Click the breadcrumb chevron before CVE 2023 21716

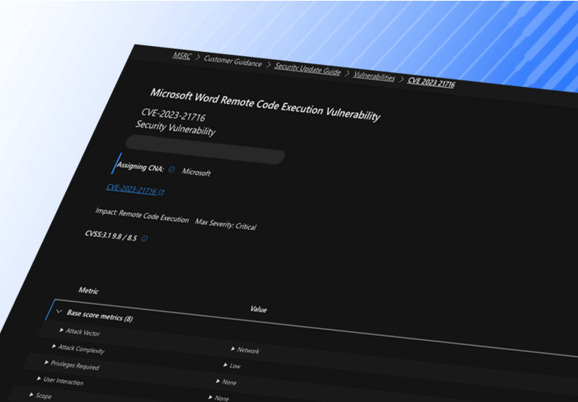tap(401, 78)
